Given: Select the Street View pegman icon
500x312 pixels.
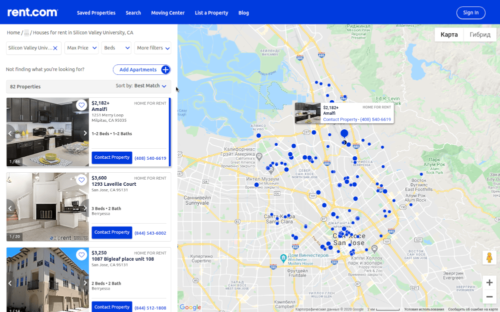Looking at the screenshot, I should 489,258.
